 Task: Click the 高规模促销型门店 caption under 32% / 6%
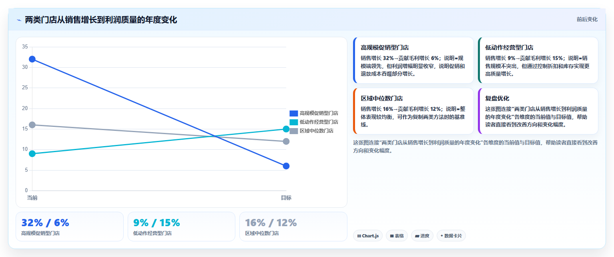click(40, 233)
